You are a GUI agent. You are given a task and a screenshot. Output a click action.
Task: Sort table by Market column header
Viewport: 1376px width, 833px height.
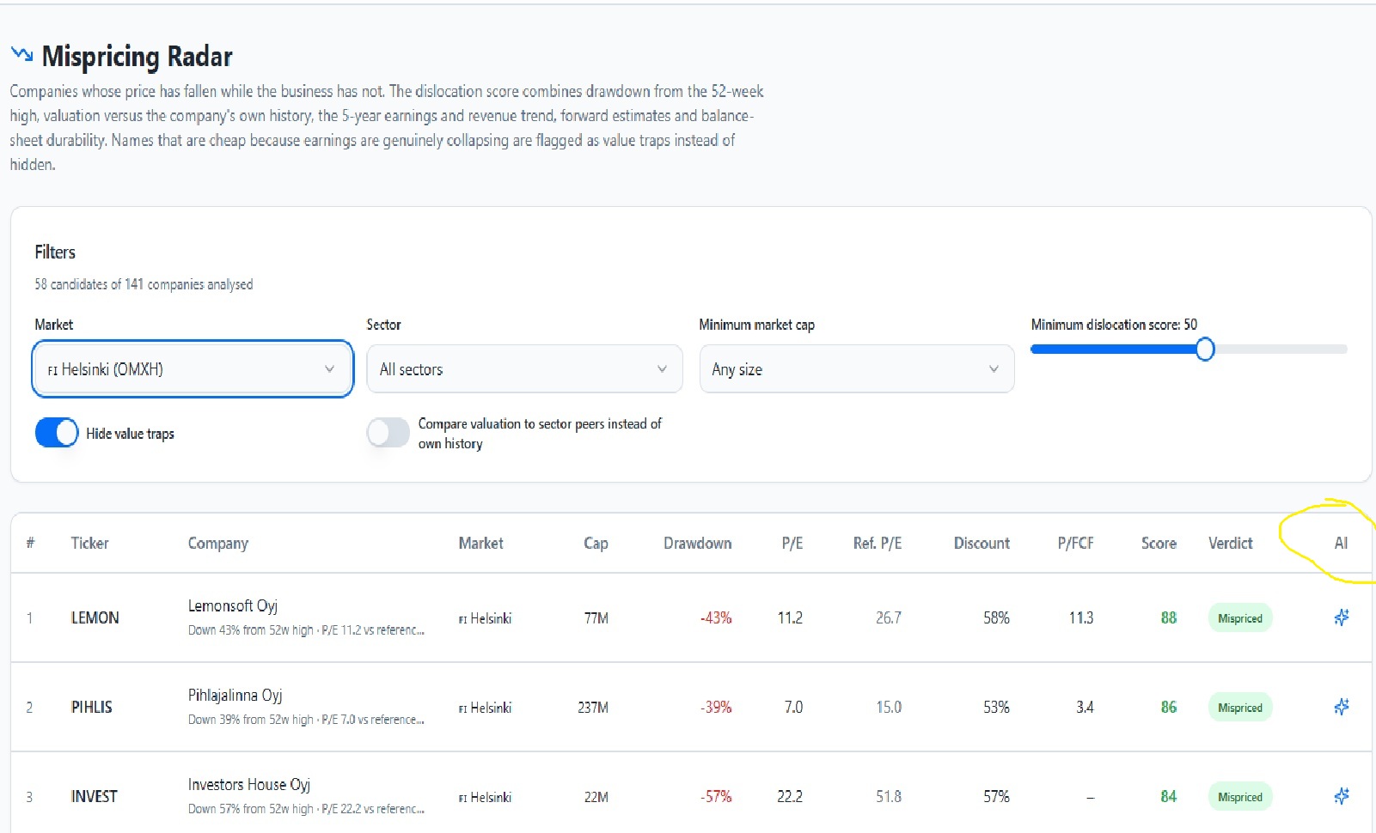coord(481,543)
